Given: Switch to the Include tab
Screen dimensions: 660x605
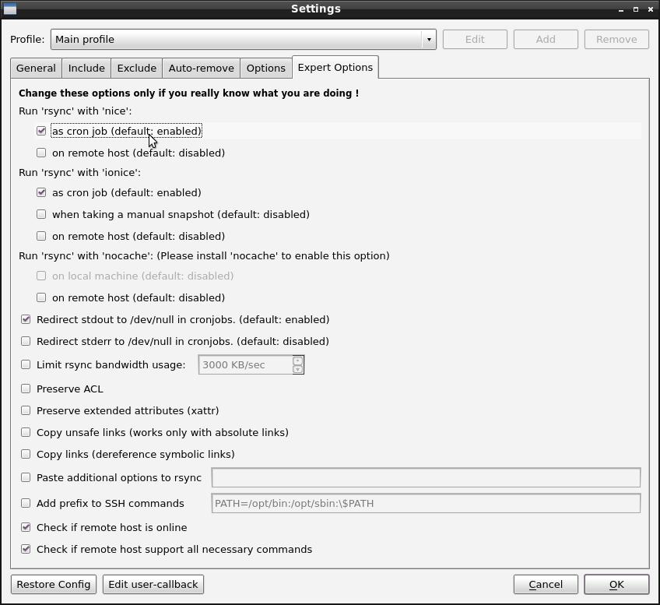Looking at the screenshot, I should [86, 68].
